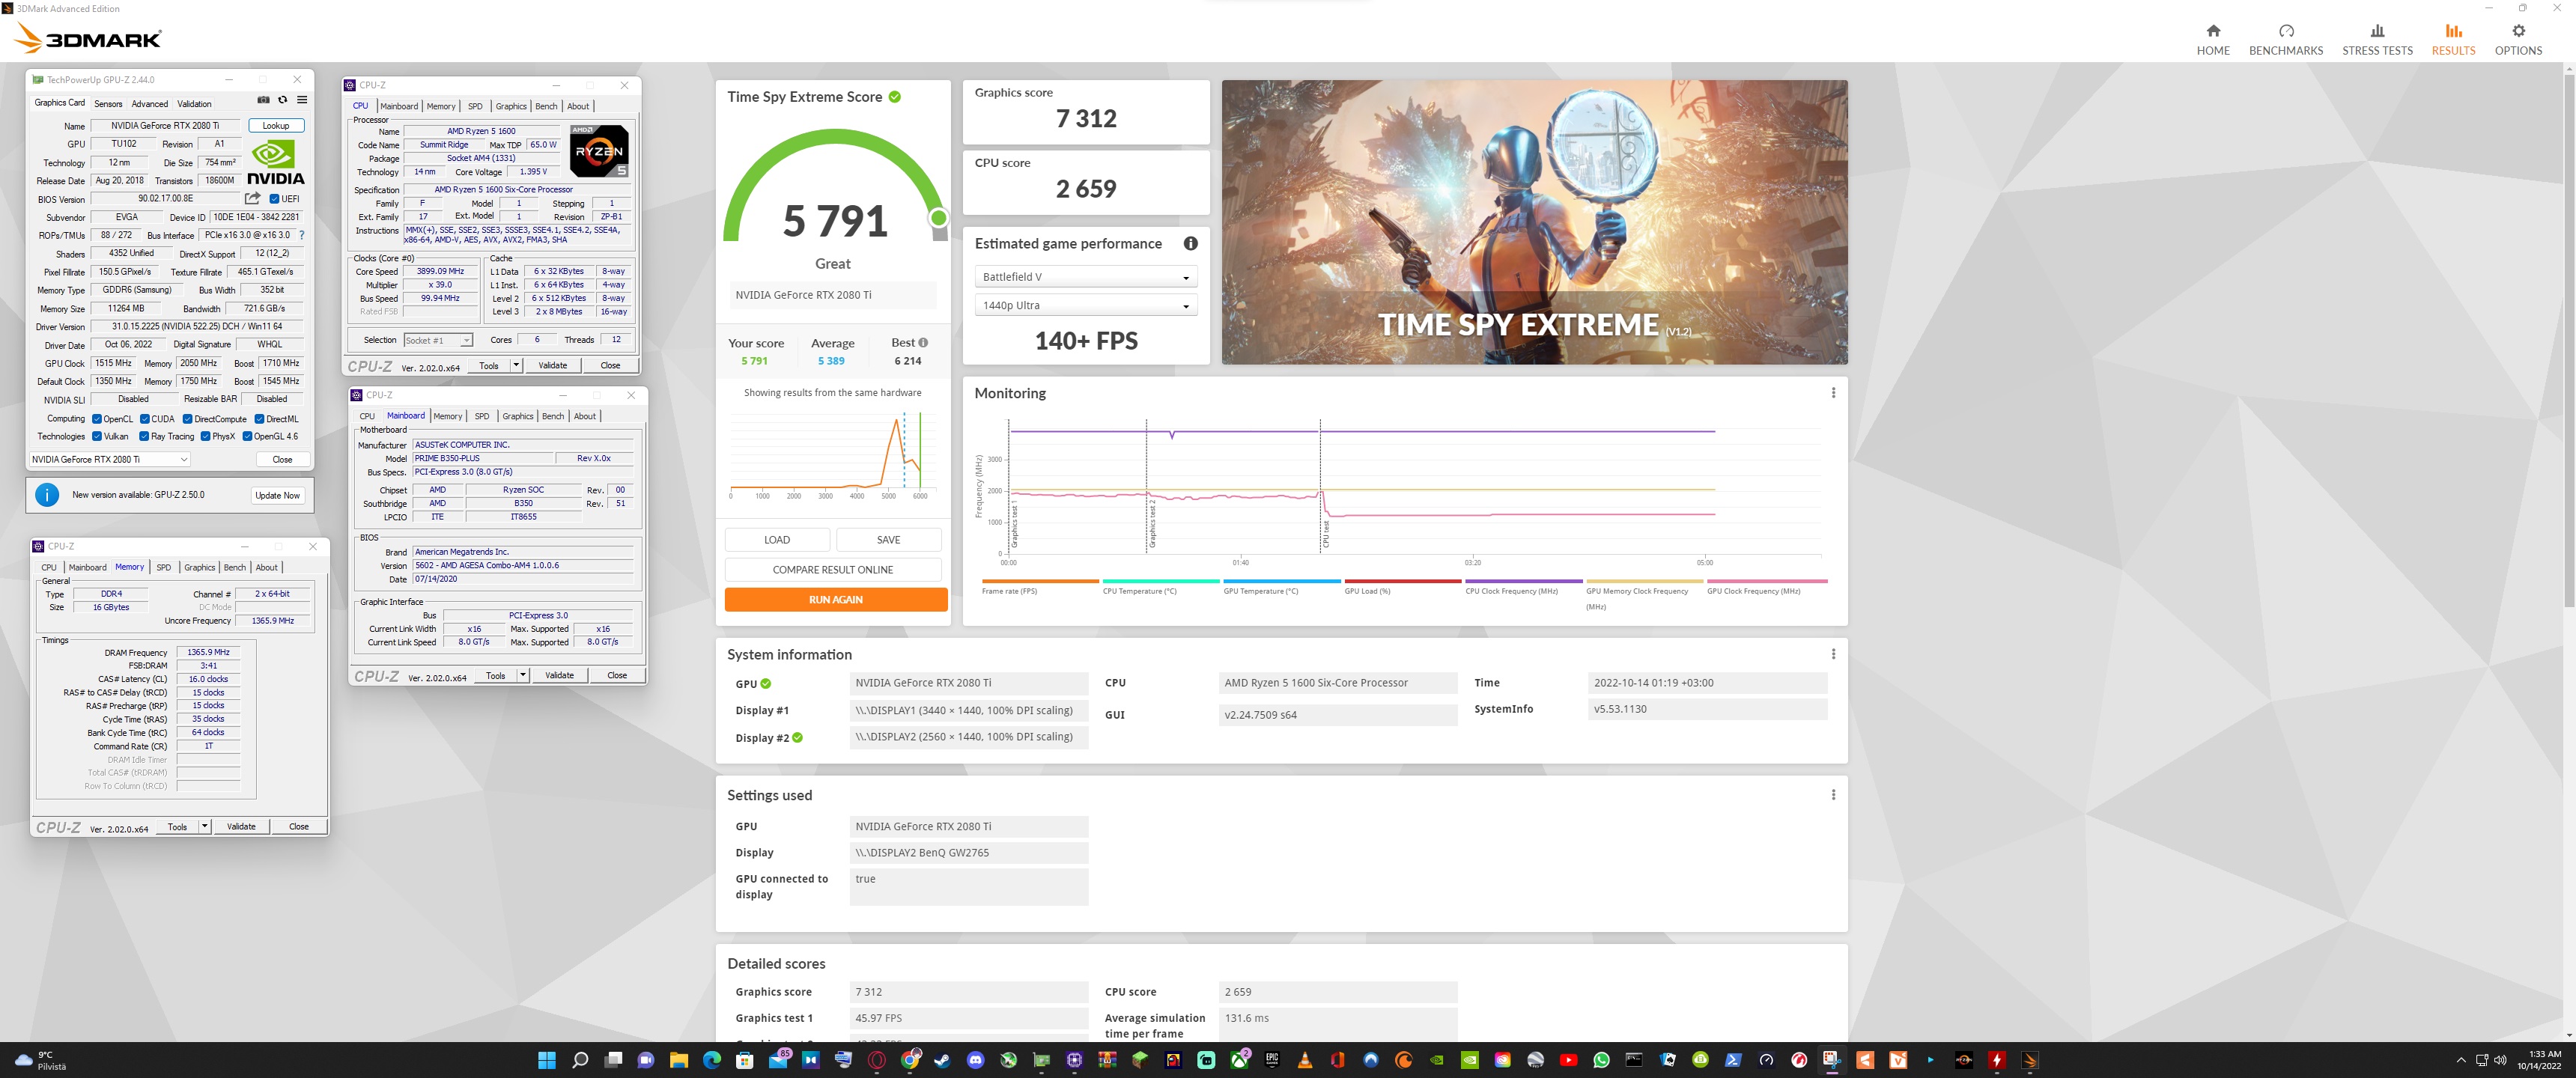Click COMPARE RESULT ONLINE
2576x1078 pixels.
(x=833, y=569)
